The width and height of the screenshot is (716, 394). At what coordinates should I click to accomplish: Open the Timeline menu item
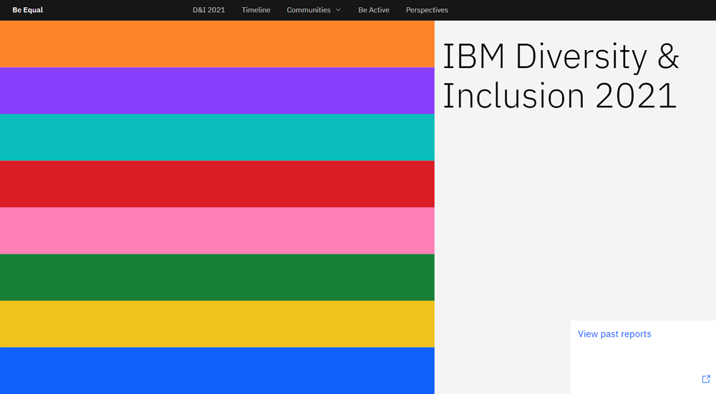[x=256, y=10]
